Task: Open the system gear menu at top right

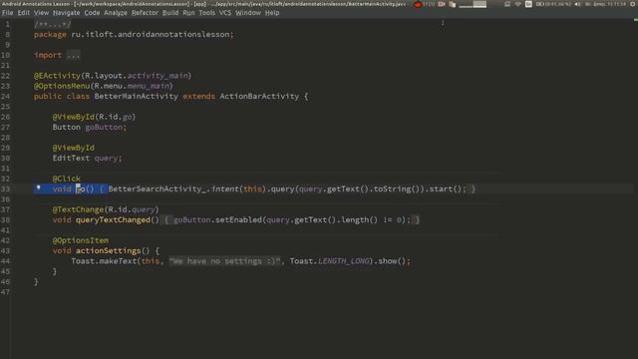Action: click(633, 4)
